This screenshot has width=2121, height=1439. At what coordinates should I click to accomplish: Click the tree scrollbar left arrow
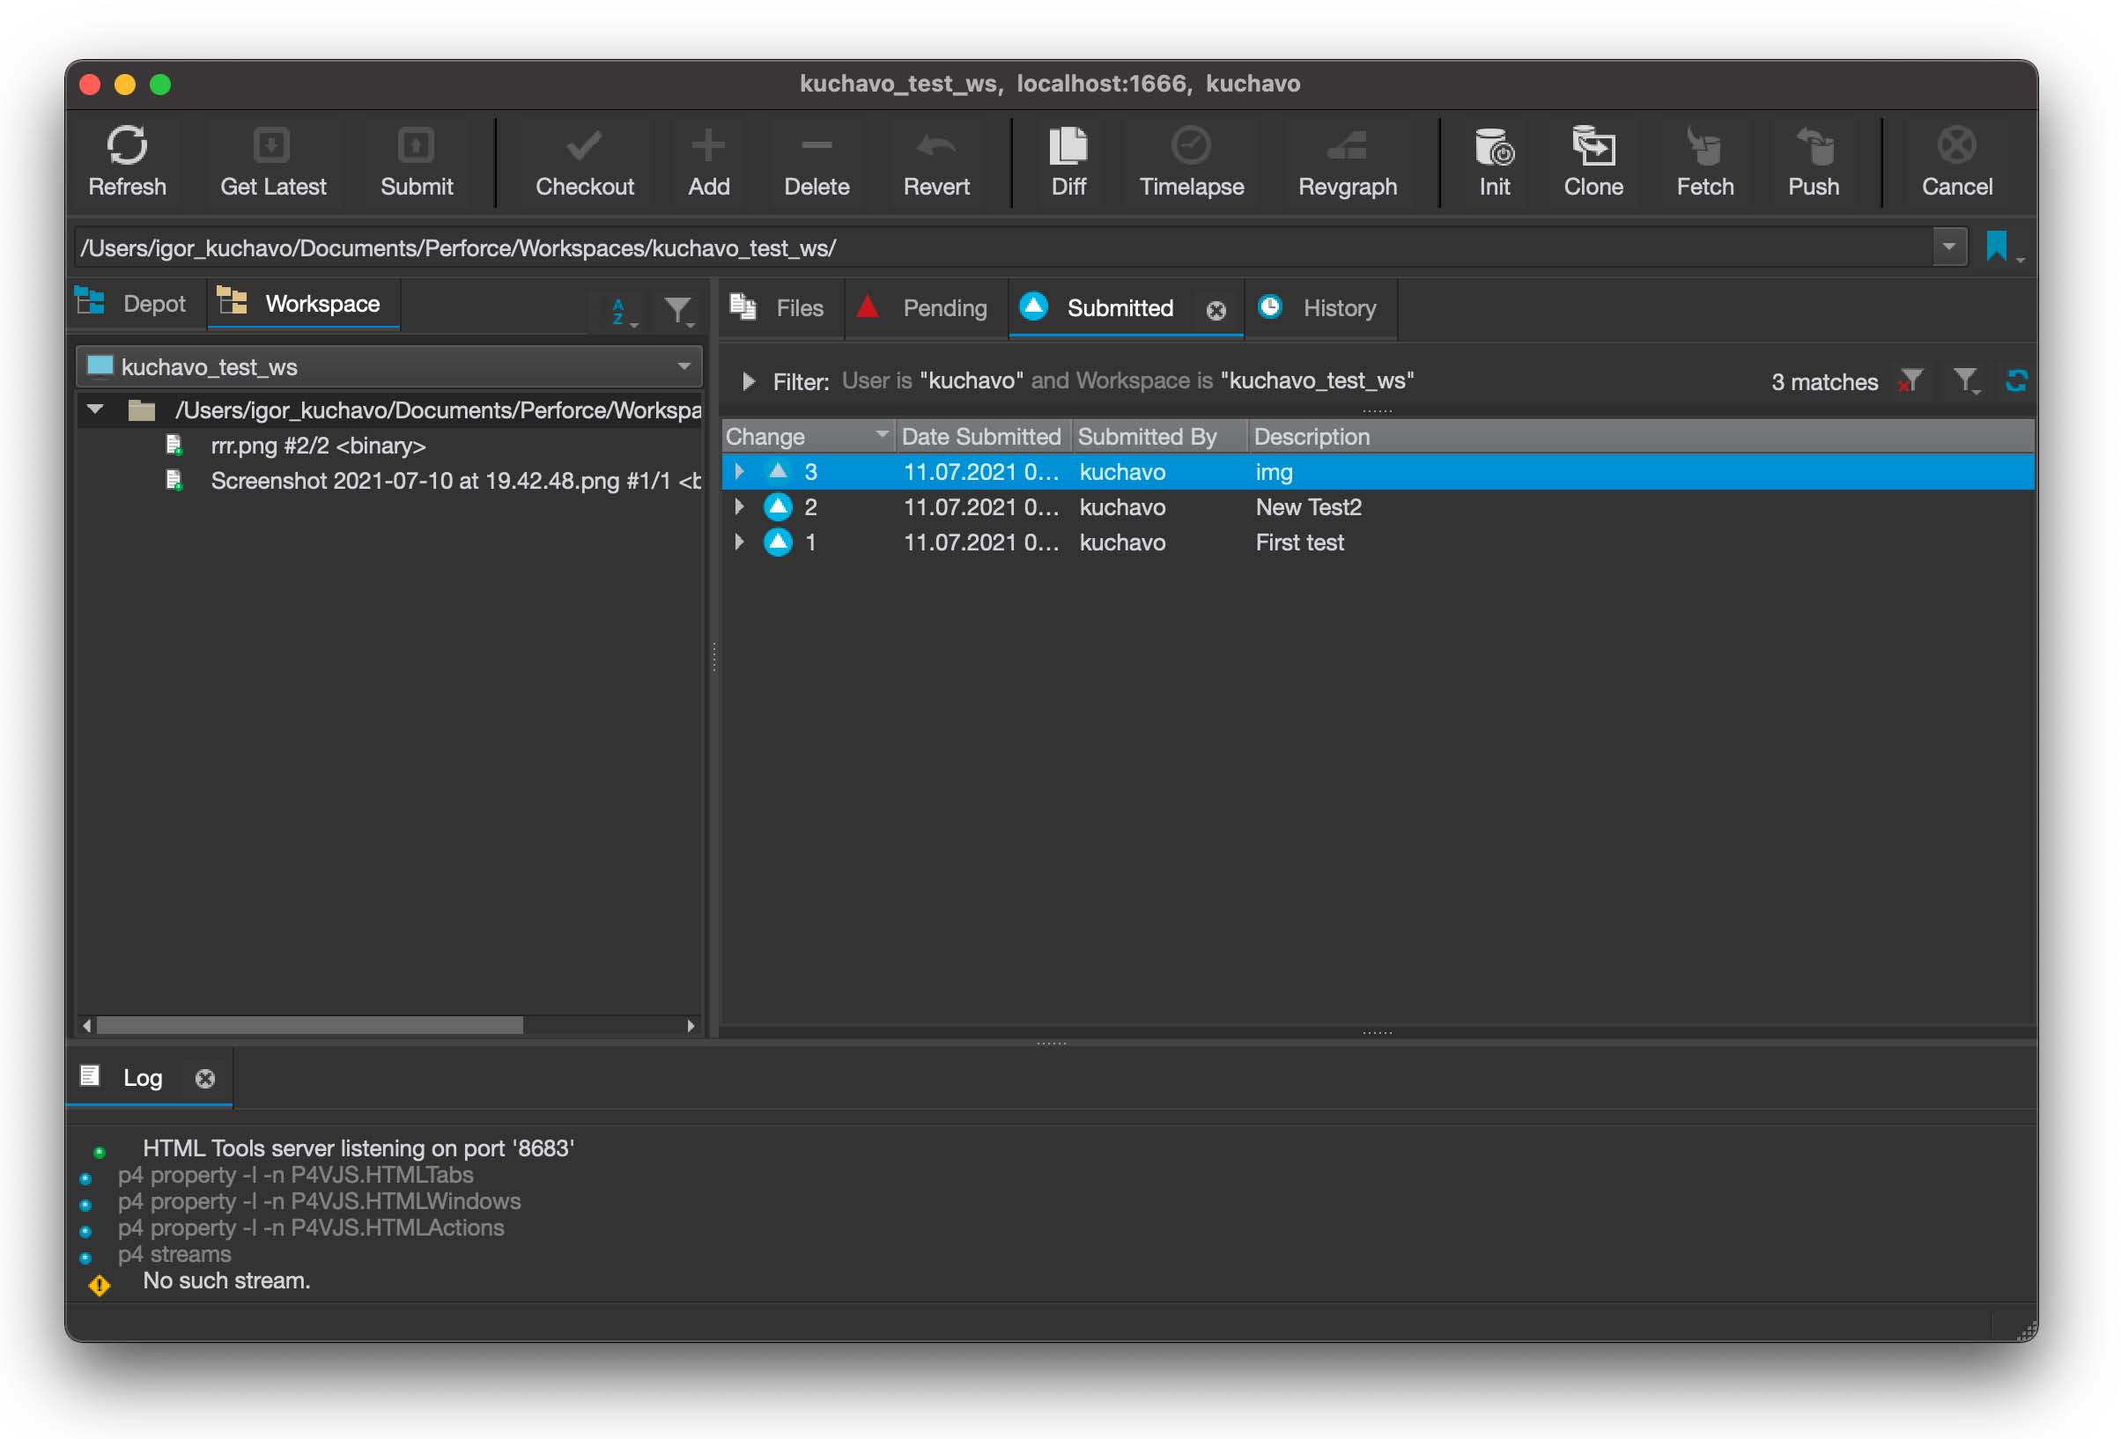click(86, 1026)
